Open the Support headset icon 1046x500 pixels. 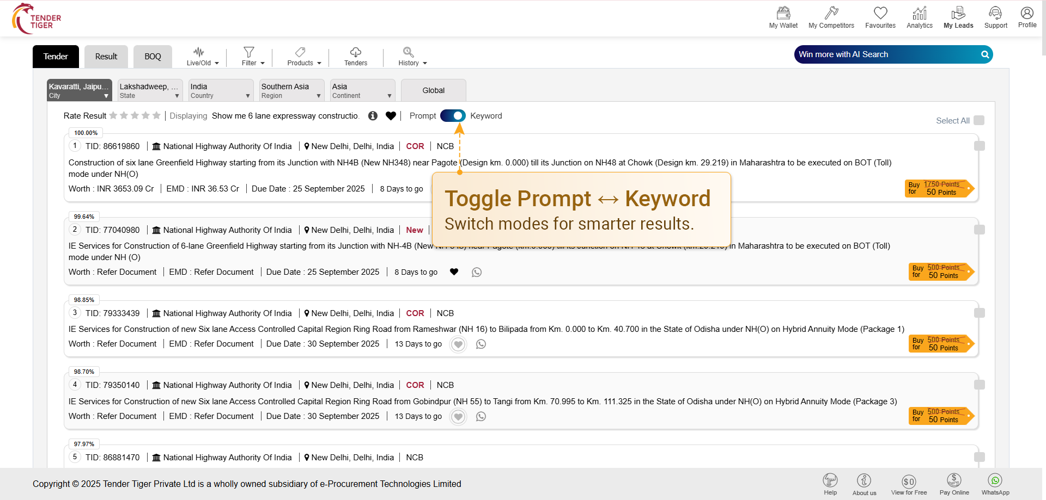pyautogui.click(x=995, y=13)
